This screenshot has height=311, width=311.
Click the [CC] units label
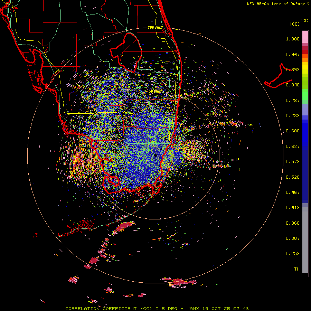pyautogui.click(x=295, y=24)
